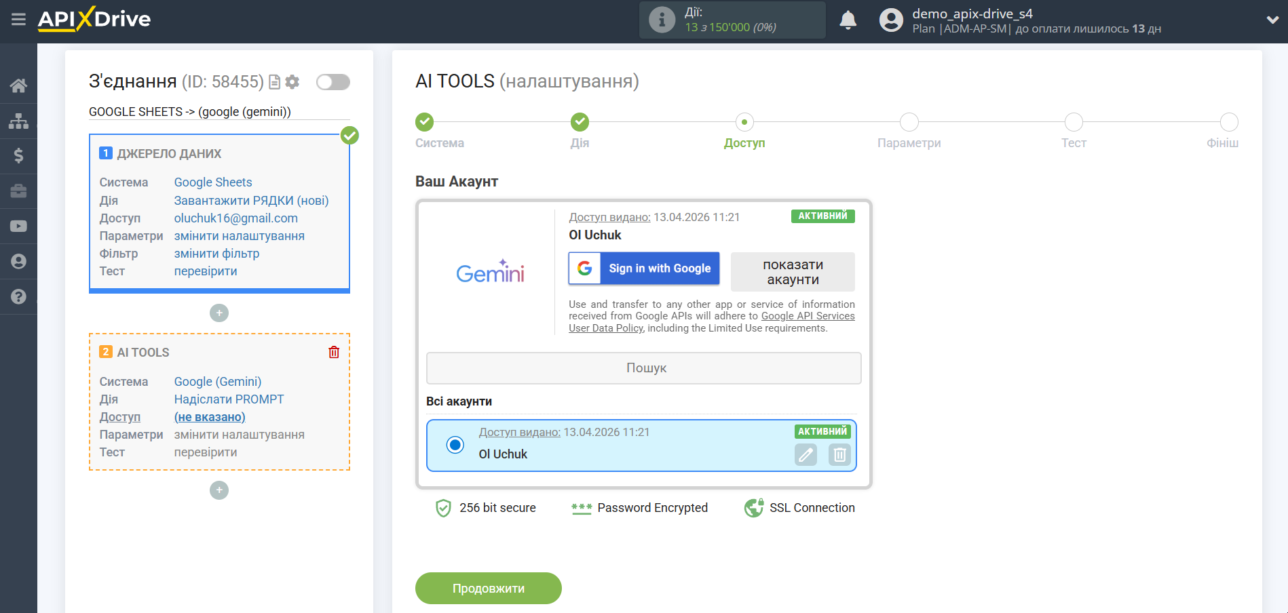This screenshot has width=1288, height=613.
Task: Select the Ol Uchuk account radio button
Action: [x=455, y=445]
